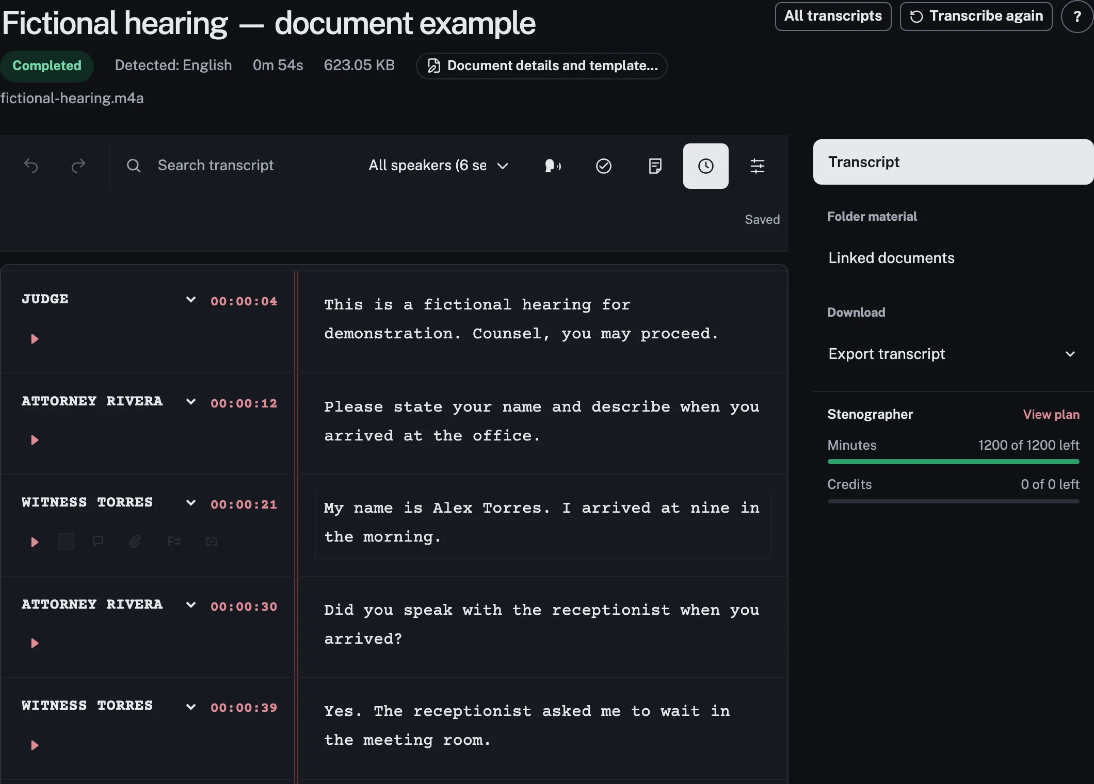Viewport: 1094px width, 784px height.
Task: Expand the JUDGE speaker dropdown
Action: pyautogui.click(x=191, y=299)
